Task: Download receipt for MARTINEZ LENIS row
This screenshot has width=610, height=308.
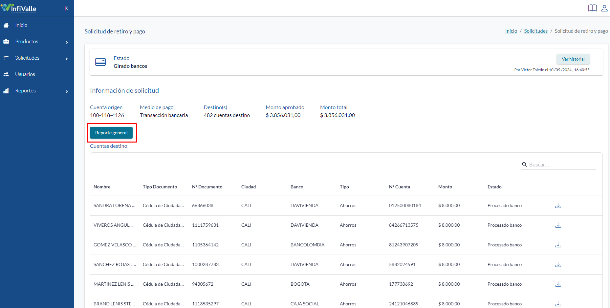Action: coord(558,284)
